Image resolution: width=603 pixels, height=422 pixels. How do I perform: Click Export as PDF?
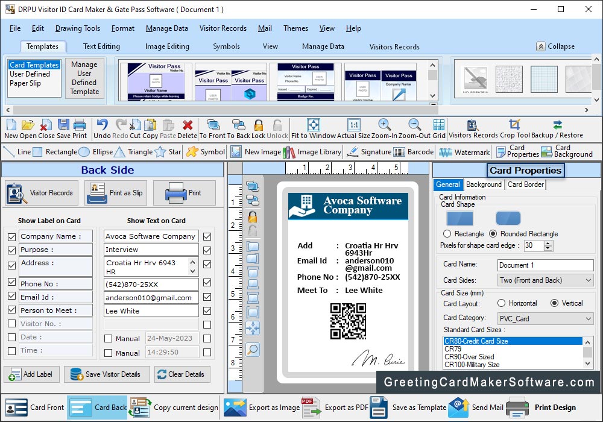click(335, 408)
